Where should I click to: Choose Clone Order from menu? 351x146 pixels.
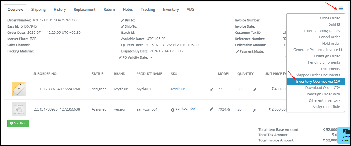point(330,18)
